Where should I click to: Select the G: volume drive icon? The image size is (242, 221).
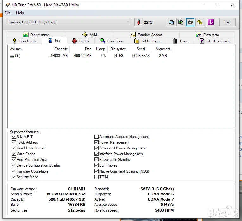(x=12, y=56)
